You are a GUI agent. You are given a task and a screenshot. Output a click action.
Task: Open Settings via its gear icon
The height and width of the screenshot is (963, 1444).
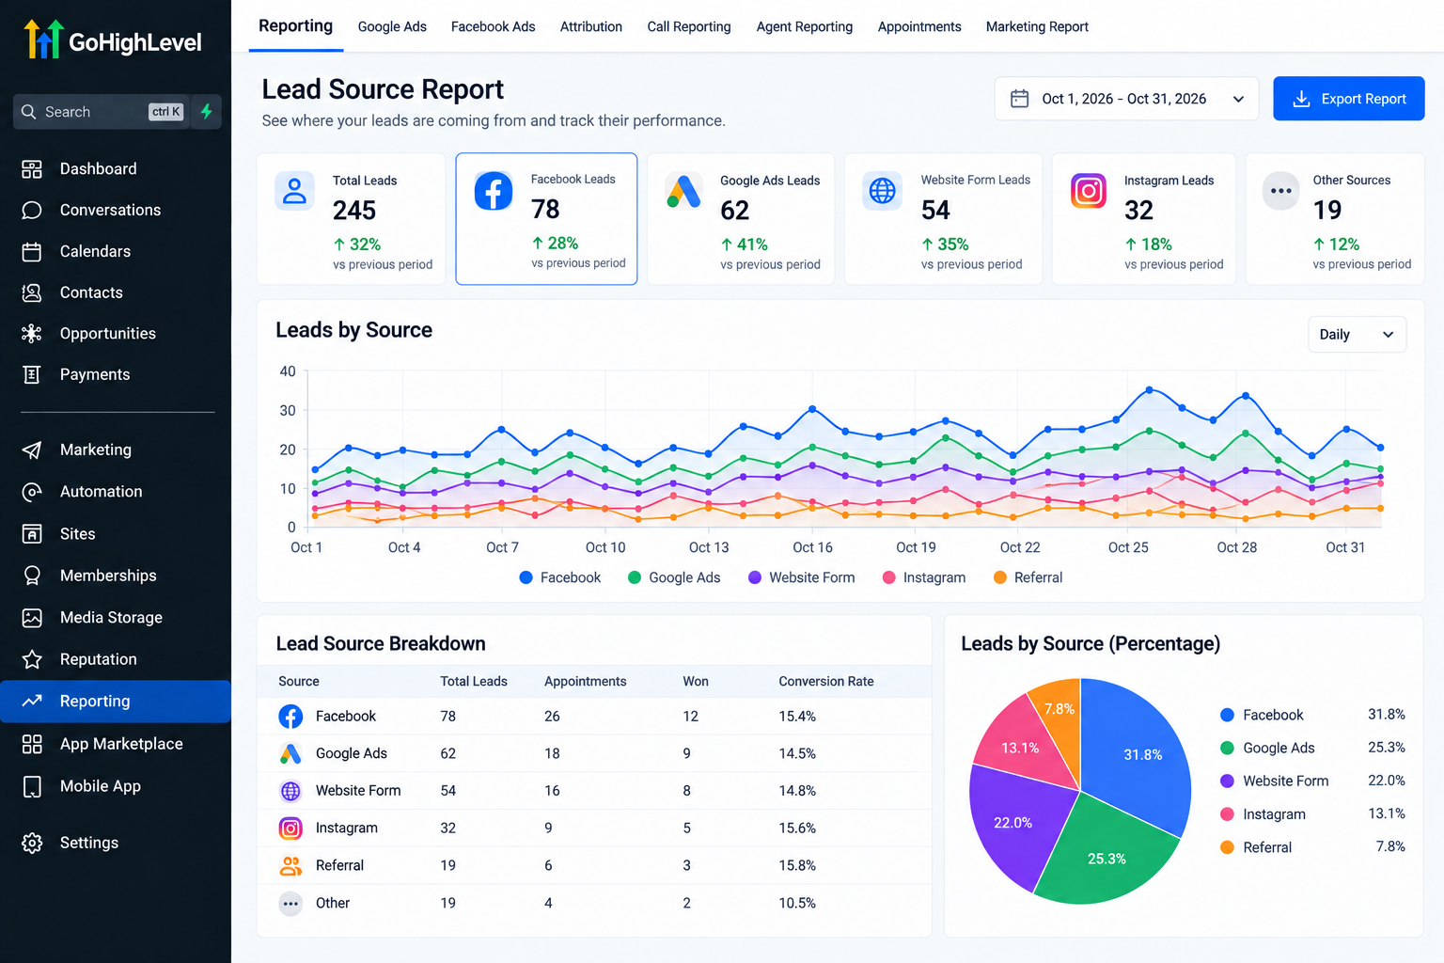pos(32,843)
